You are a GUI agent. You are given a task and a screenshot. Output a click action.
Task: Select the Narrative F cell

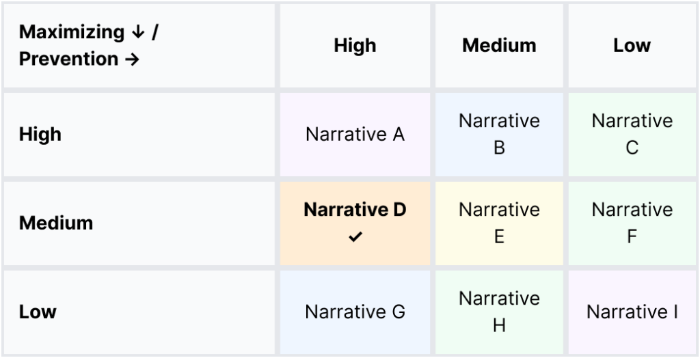(632, 223)
